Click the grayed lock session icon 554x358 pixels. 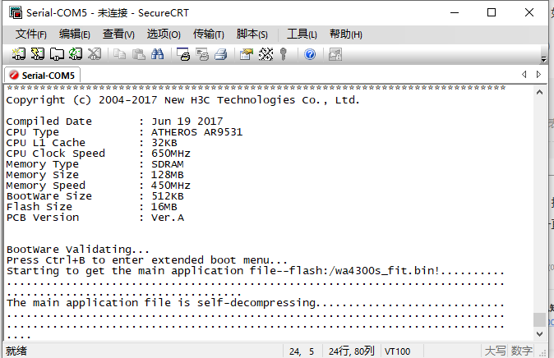coord(335,54)
